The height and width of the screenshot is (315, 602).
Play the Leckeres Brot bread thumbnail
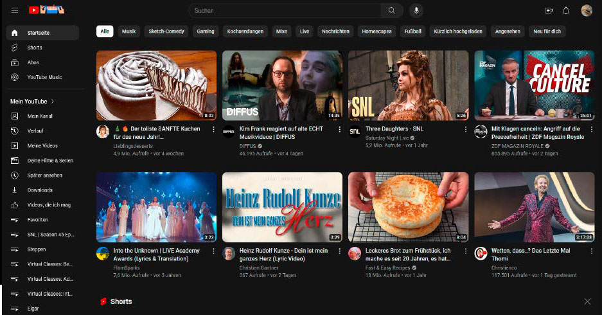pos(408,207)
